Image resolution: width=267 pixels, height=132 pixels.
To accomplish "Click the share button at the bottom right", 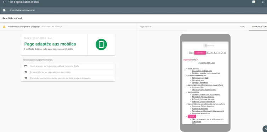I will tap(265, 129).
